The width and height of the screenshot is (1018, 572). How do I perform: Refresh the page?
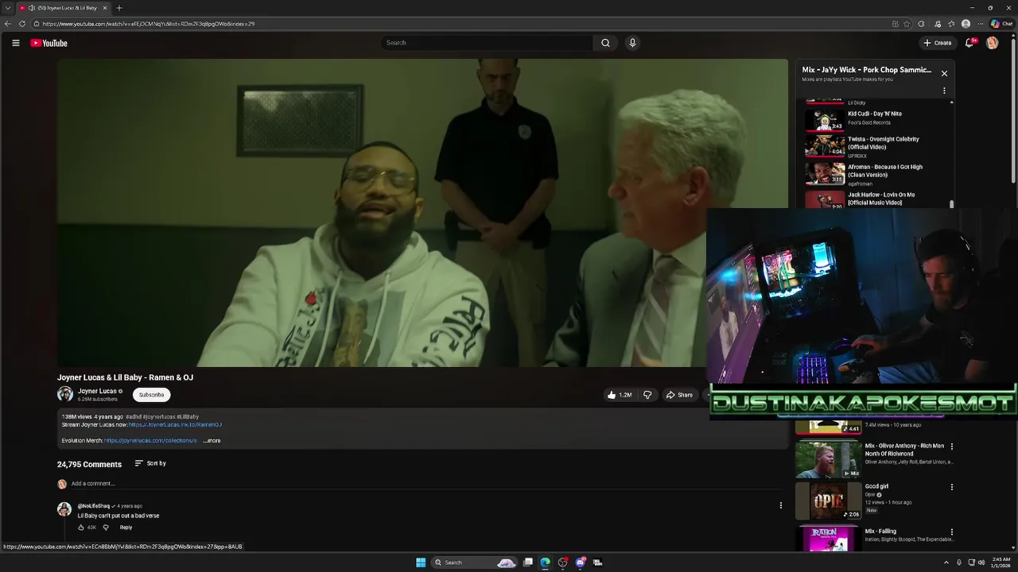[x=22, y=24]
